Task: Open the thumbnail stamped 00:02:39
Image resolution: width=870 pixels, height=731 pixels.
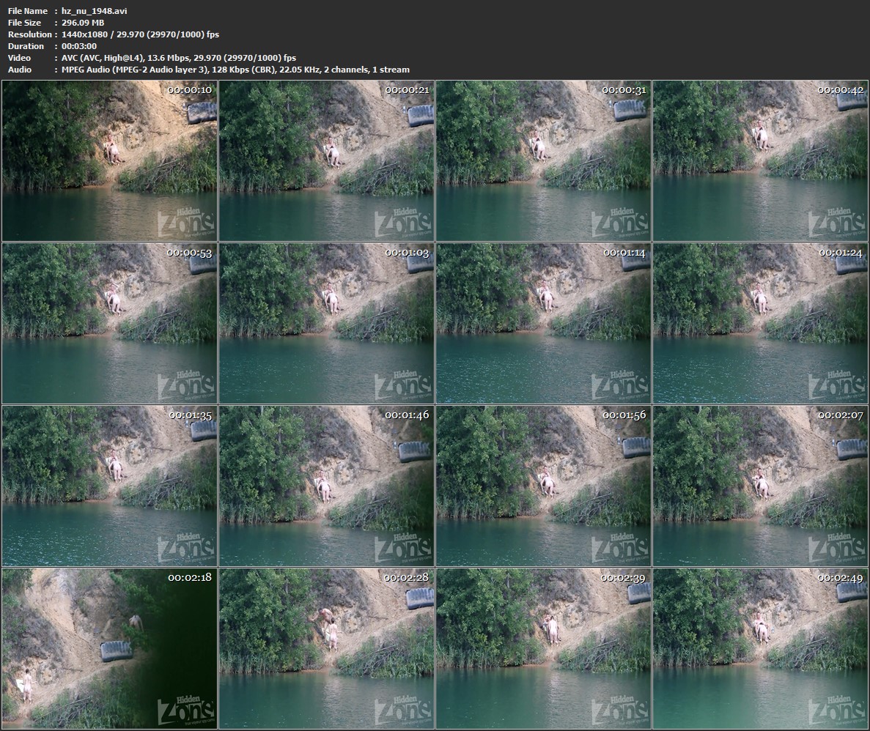Action: (x=543, y=648)
